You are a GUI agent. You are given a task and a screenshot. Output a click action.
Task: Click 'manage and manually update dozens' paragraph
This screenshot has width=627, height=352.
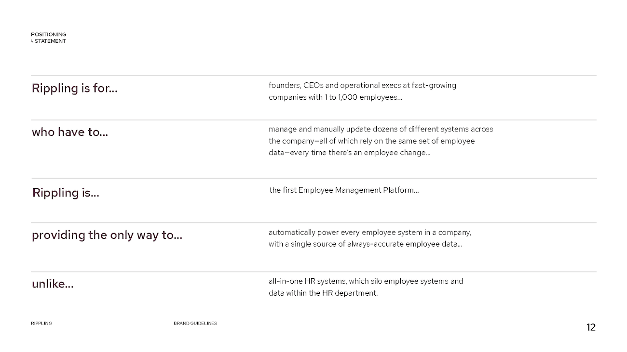[381, 141]
